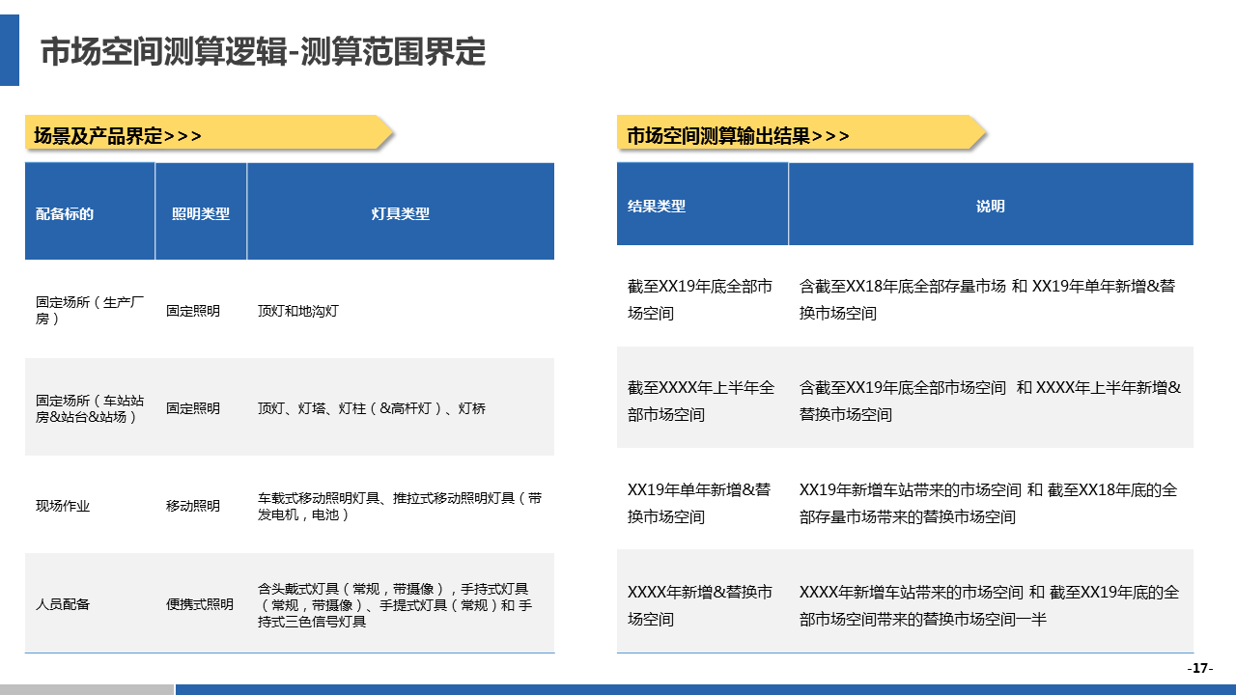1236x695 pixels.
Task: Select the 灯具类型 table header
Action: point(401,213)
